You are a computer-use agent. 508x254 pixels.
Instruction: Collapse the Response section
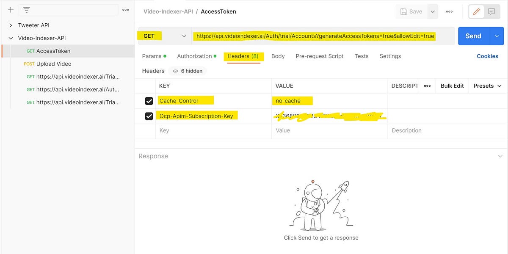[500, 156]
